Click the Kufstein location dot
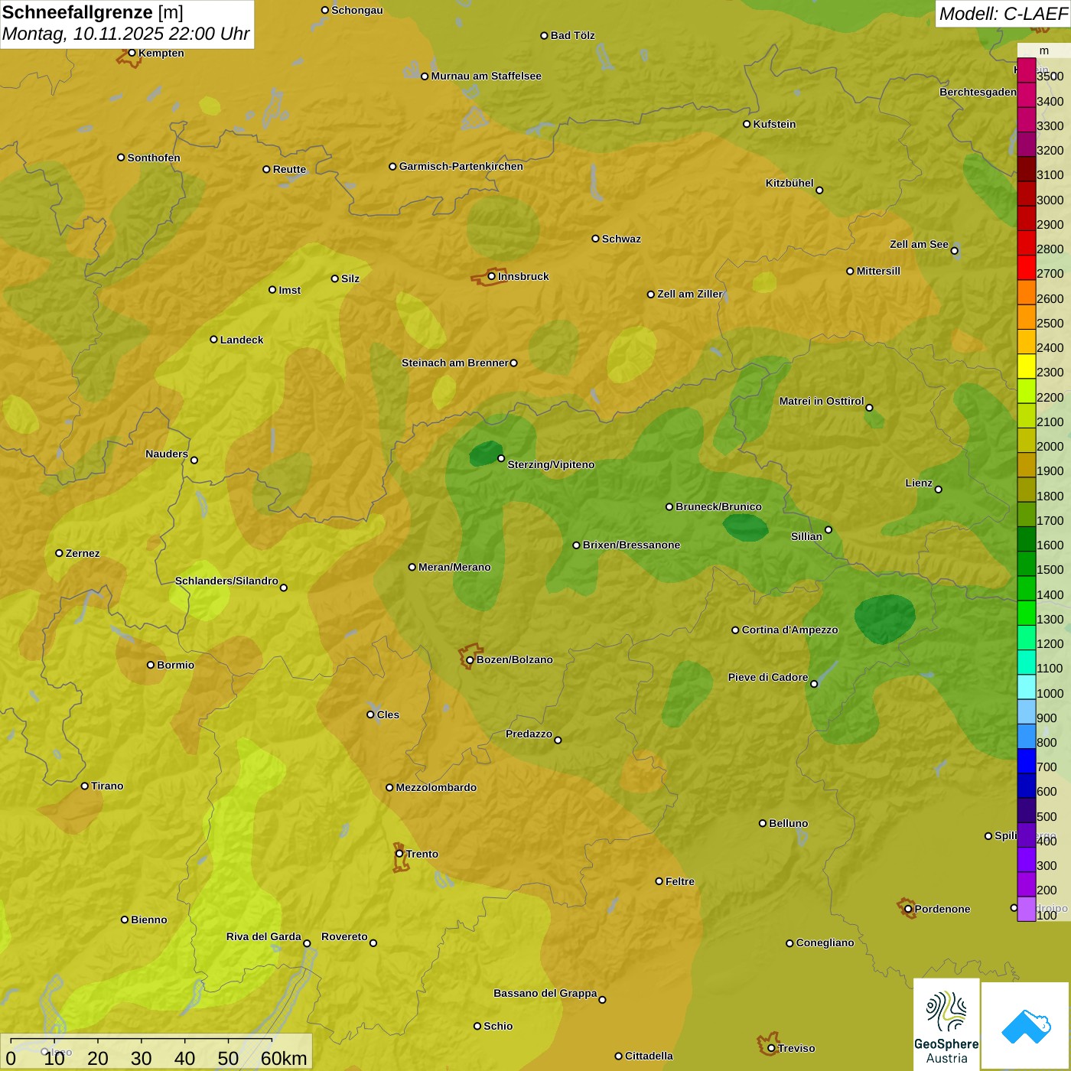The height and width of the screenshot is (1071, 1071). pyautogui.click(x=747, y=124)
